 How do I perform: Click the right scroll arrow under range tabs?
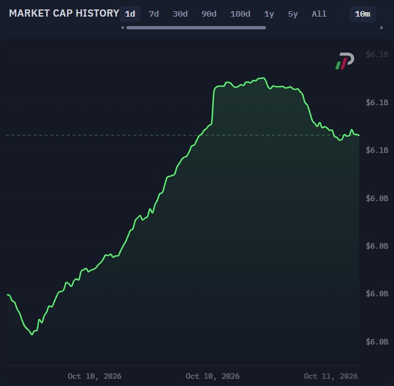pyautogui.click(x=382, y=28)
